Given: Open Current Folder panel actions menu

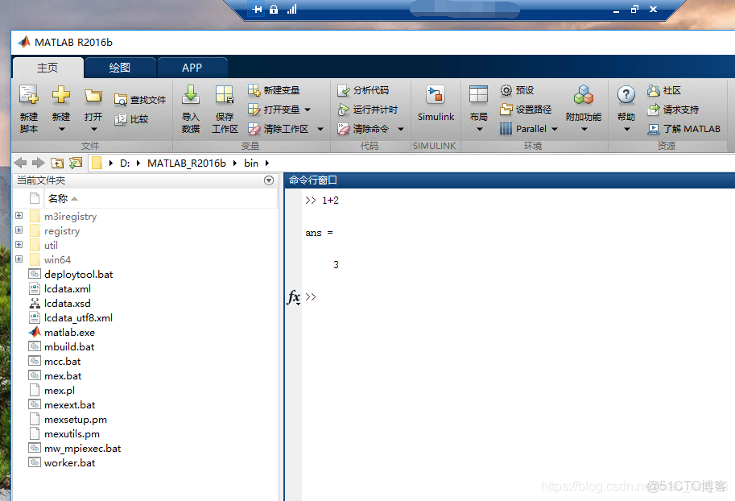Looking at the screenshot, I should (269, 180).
